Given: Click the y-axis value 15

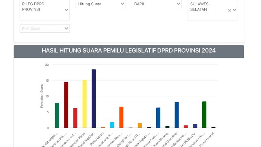Looking at the screenshot, I should [47, 80].
